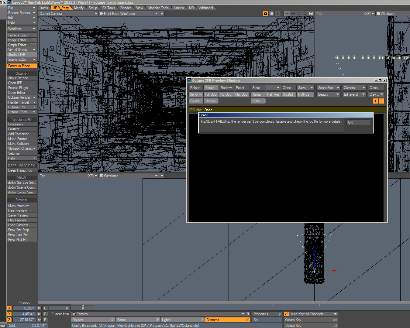Click the Make Preview button
410x328 pixels.
pos(22,206)
